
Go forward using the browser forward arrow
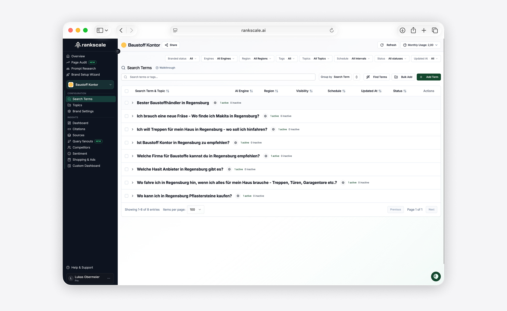(131, 30)
